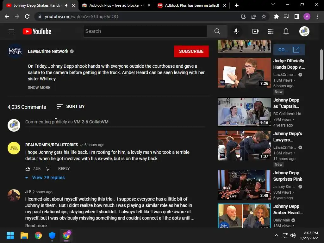Toggle Chrome side panel icon
Image resolution: width=324 pixels, height=243 pixels.
(297, 16)
